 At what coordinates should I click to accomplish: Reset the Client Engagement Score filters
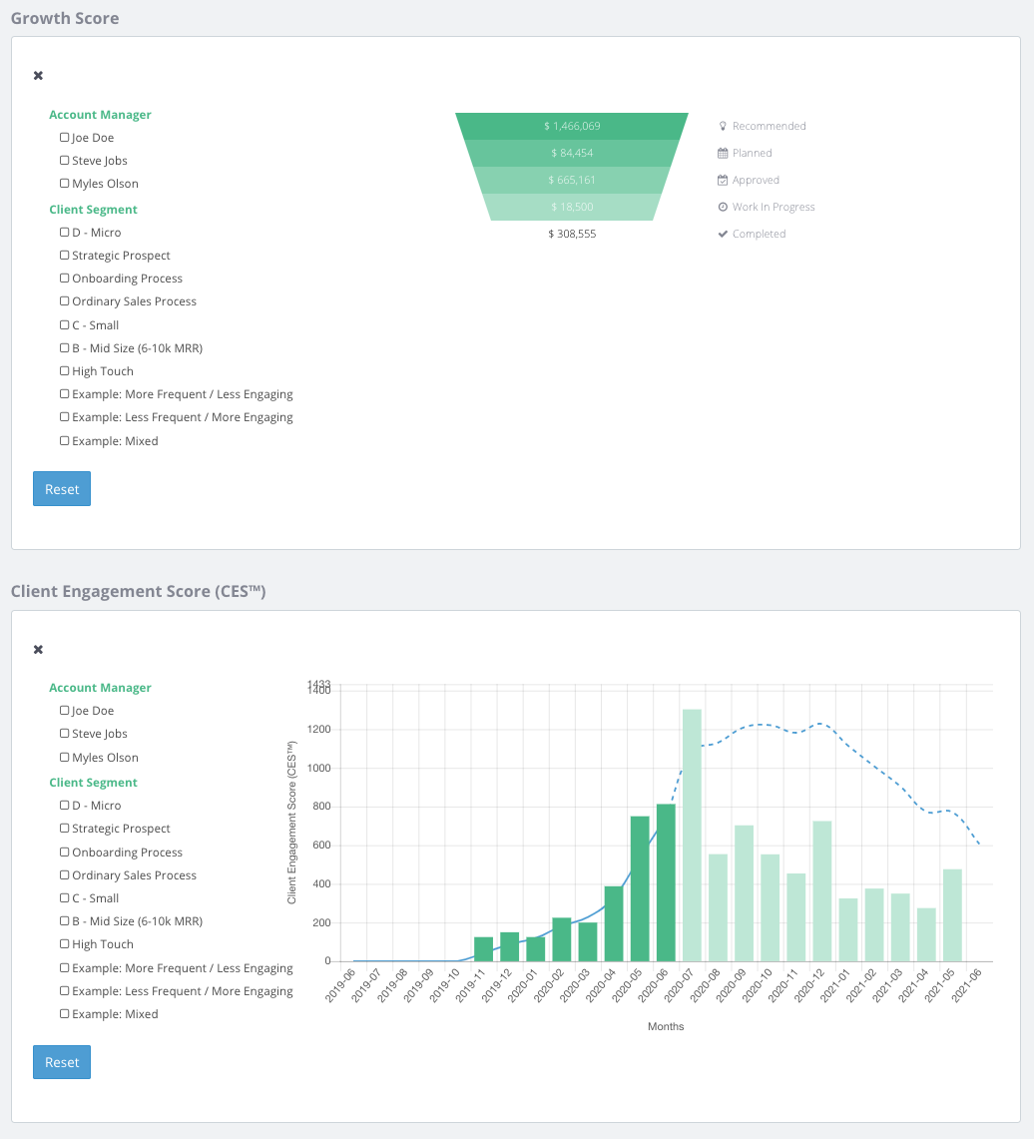(62, 1062)
